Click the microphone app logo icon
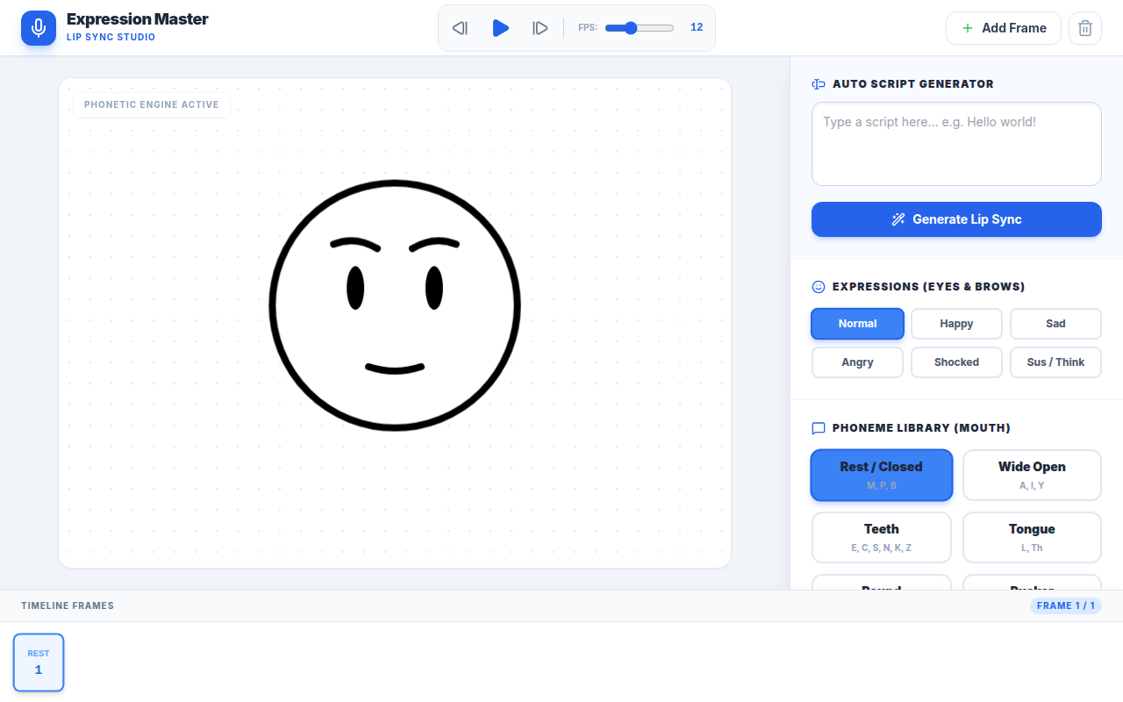The width and height of the screenshot is (1123, 702). click(x=39, y=28)
